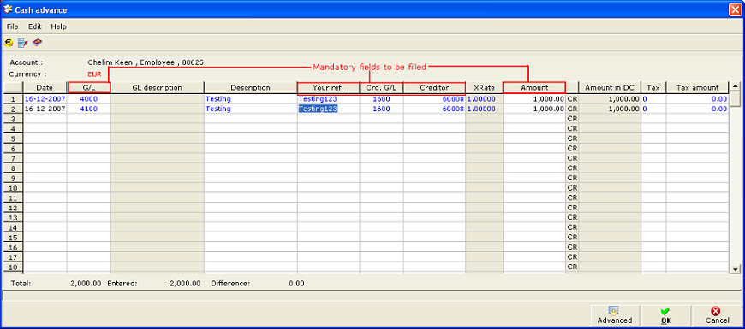Click the Cancel button

point(717,315)
